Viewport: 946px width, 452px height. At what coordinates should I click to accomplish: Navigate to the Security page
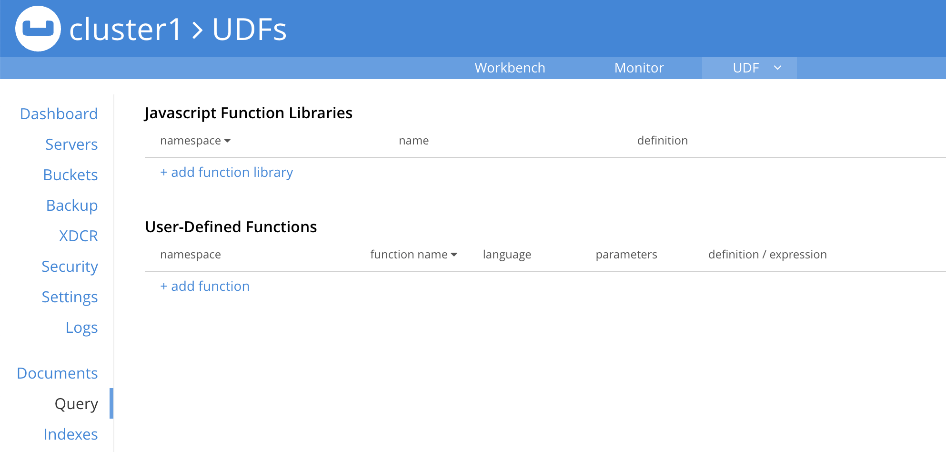[x=70, y=267]
